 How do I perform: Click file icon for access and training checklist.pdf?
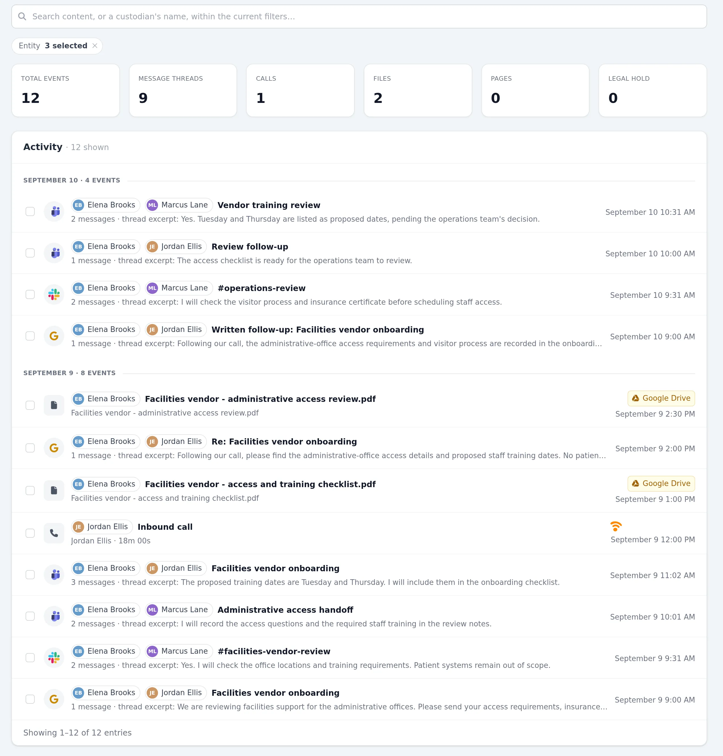[x=54, y=491]
